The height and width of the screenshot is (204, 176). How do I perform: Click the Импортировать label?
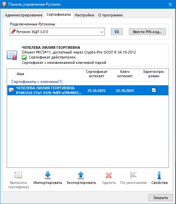[48, 183]
